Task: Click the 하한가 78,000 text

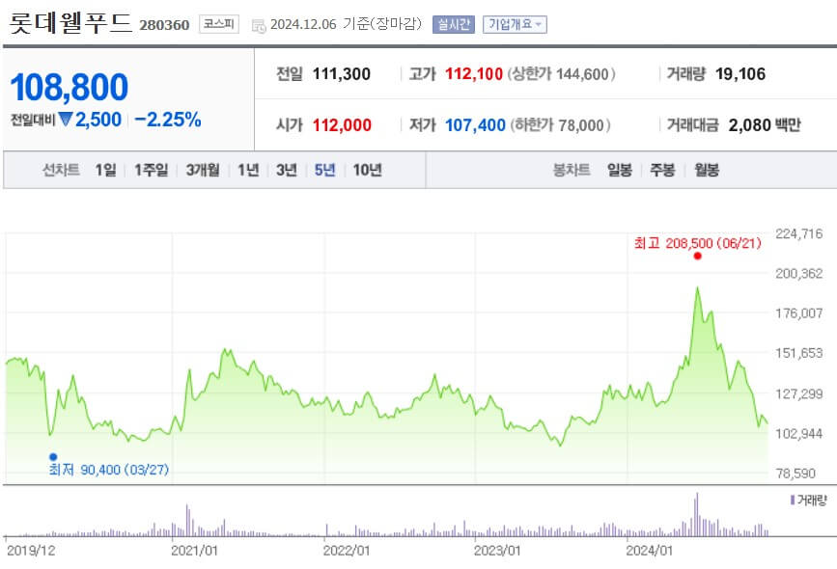Action: [560, 124]
